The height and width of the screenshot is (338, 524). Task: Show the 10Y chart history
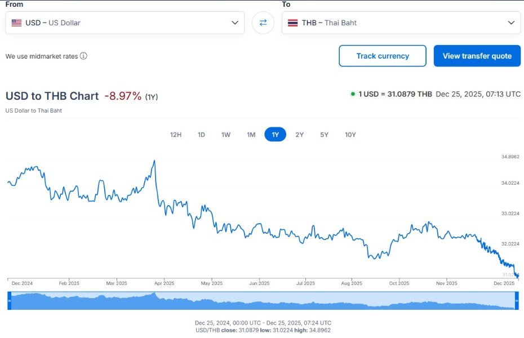pos(350,135)
